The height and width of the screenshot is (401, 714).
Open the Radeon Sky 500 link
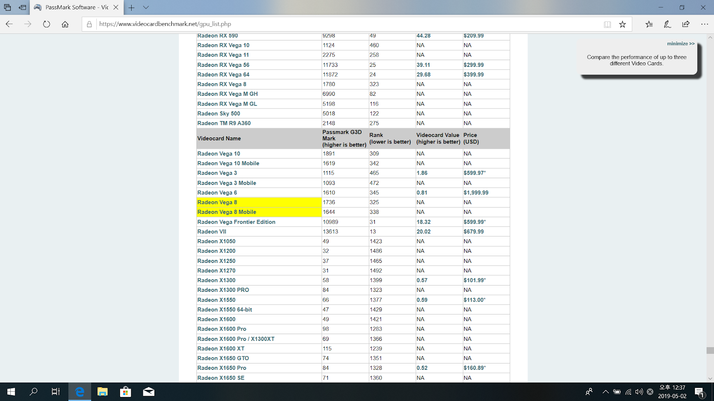pyautogui.click(x=219, y=114)
